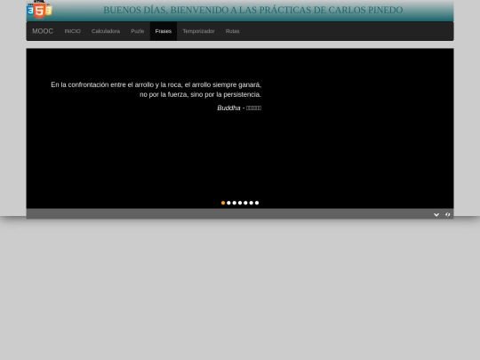Go to the INICIO page
This screenshot has height=360, width=480.
point(73,31)
